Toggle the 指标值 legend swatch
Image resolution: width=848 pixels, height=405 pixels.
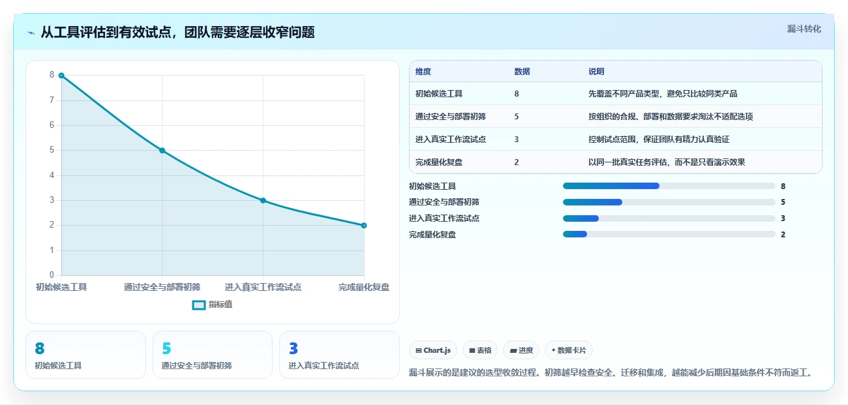coord(199,305)
